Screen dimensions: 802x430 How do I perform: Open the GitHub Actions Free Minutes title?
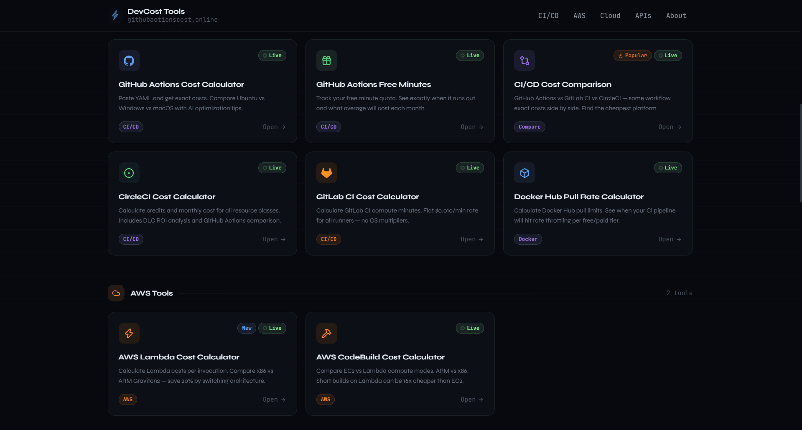374,84
